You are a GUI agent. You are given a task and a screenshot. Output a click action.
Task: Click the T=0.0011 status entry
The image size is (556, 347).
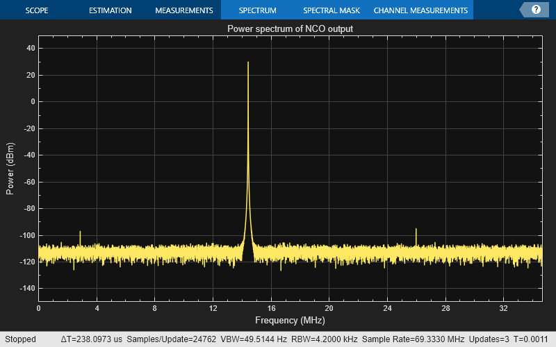(530, 339)
